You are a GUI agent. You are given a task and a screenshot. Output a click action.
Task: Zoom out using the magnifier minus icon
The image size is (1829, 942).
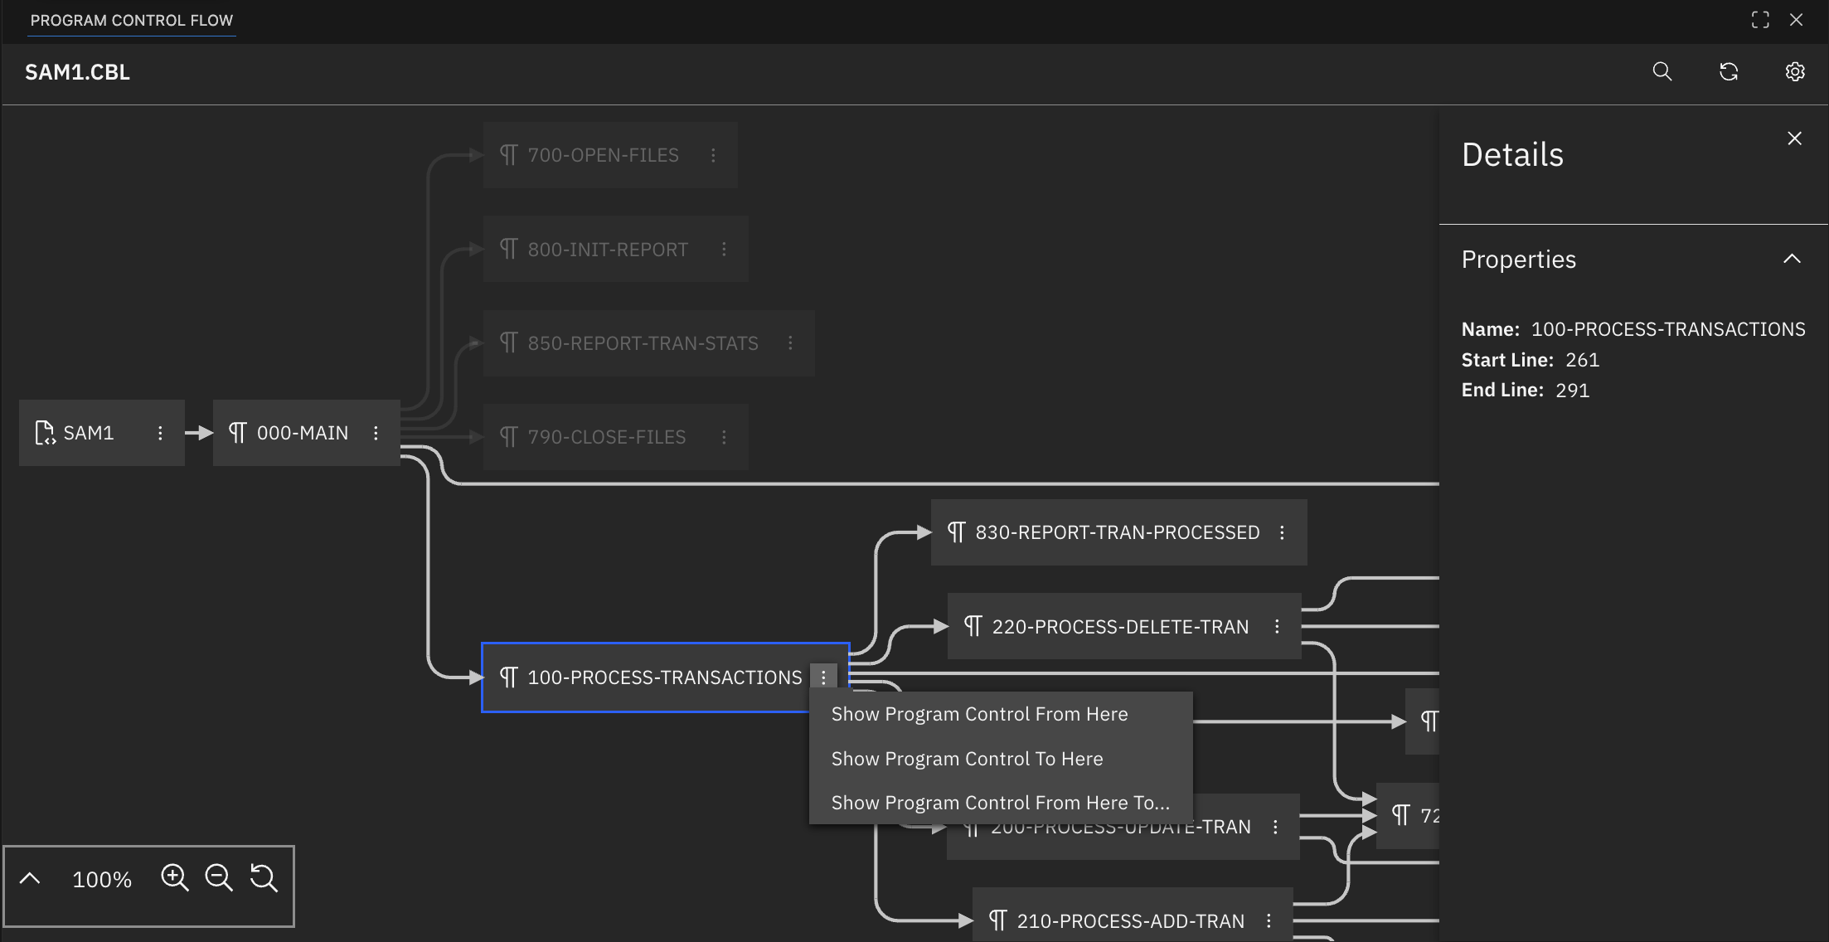tap(219, 877)
